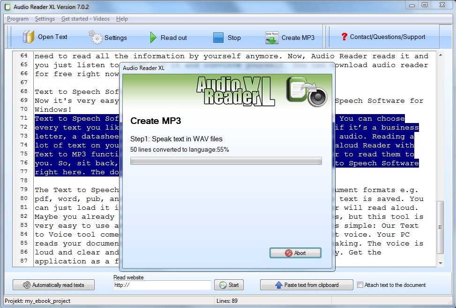Click the blue arrow Paste text from clipboard icon

[x=278, y=285]
